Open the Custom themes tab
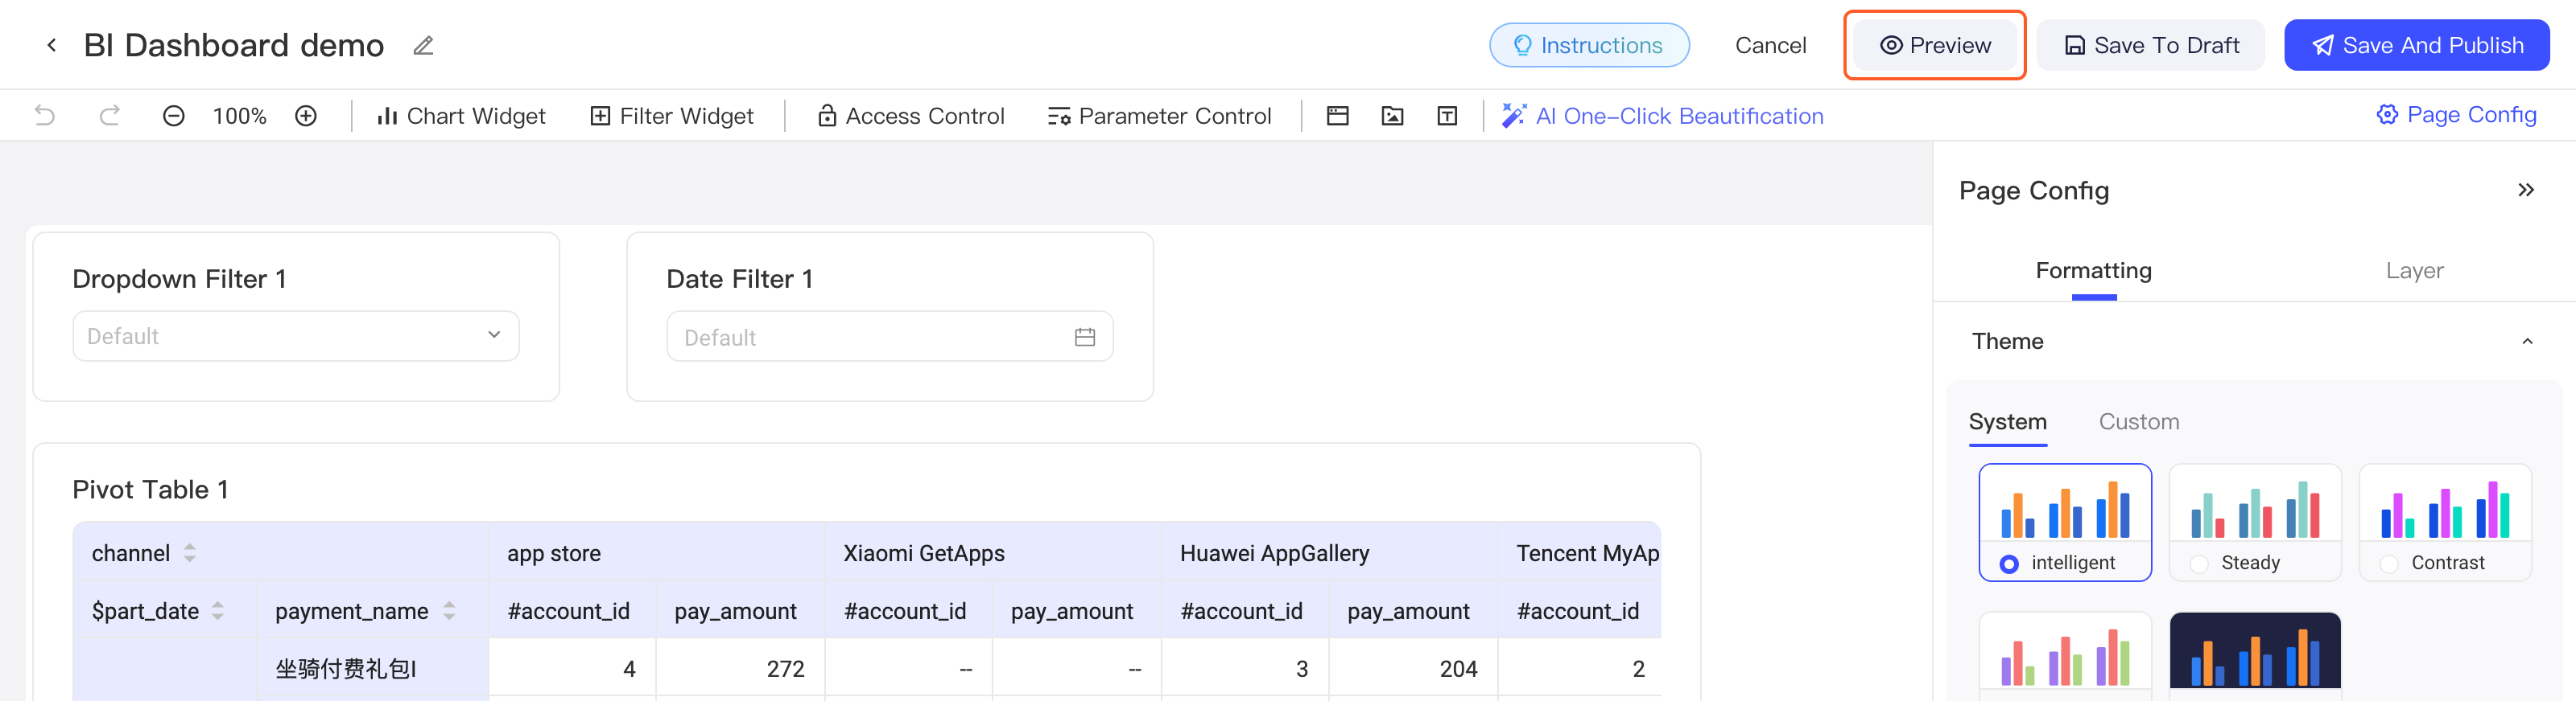 click(x=2139, y=421)
